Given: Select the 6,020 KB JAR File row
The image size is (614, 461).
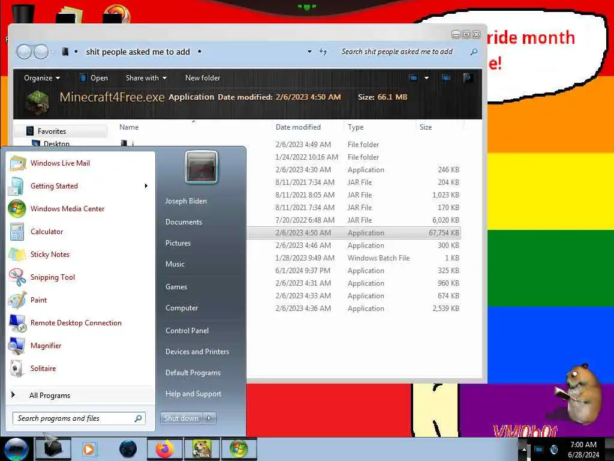Looking at the screenshot, I should point(354,220).
